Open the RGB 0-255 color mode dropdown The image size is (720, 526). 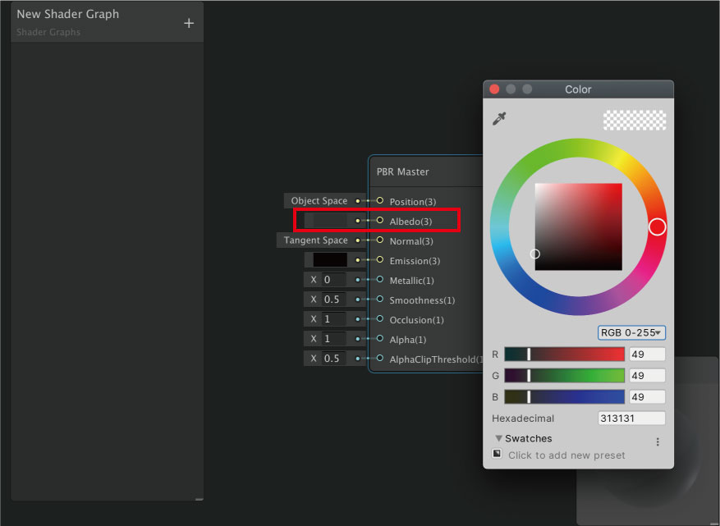(x=631, y=333)
